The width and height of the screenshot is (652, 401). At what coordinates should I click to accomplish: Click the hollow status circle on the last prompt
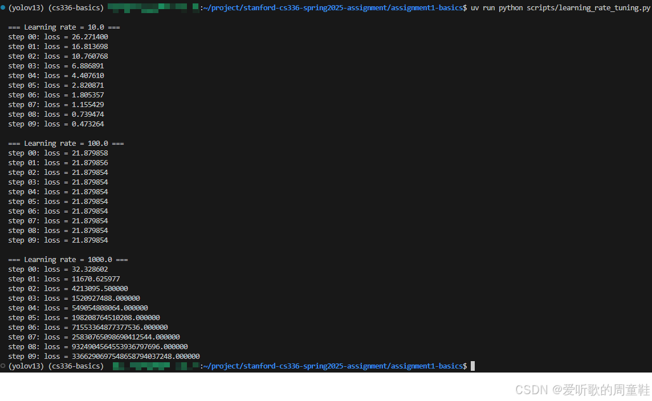[x=3, y=366]
